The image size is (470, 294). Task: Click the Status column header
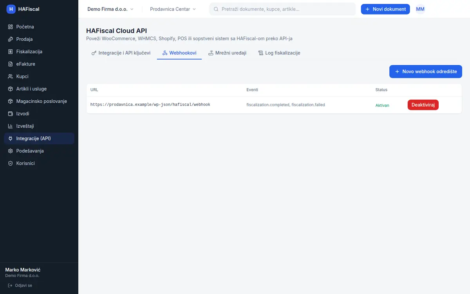click(381, 90)
